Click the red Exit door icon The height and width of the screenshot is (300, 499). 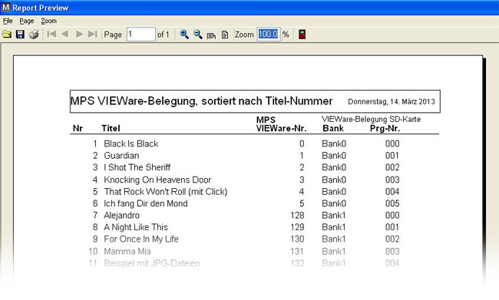(x=302, y=34)
